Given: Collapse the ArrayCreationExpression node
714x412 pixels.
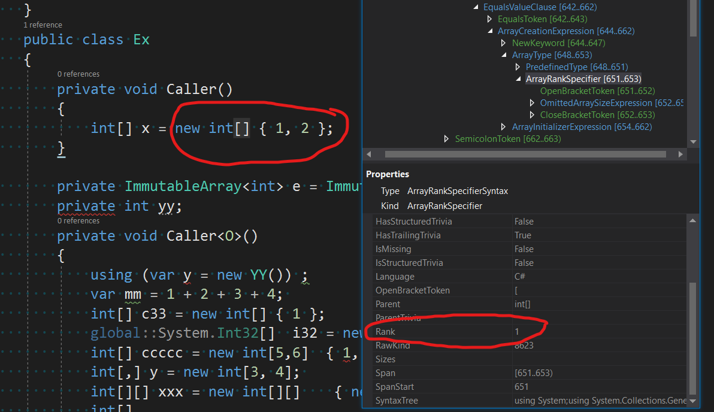Looking at the screenshot, I should pyautogui.click(x=489, y=31).
